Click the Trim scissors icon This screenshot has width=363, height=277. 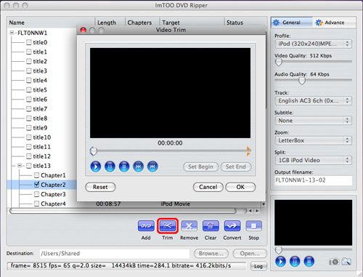coord(168,226)
